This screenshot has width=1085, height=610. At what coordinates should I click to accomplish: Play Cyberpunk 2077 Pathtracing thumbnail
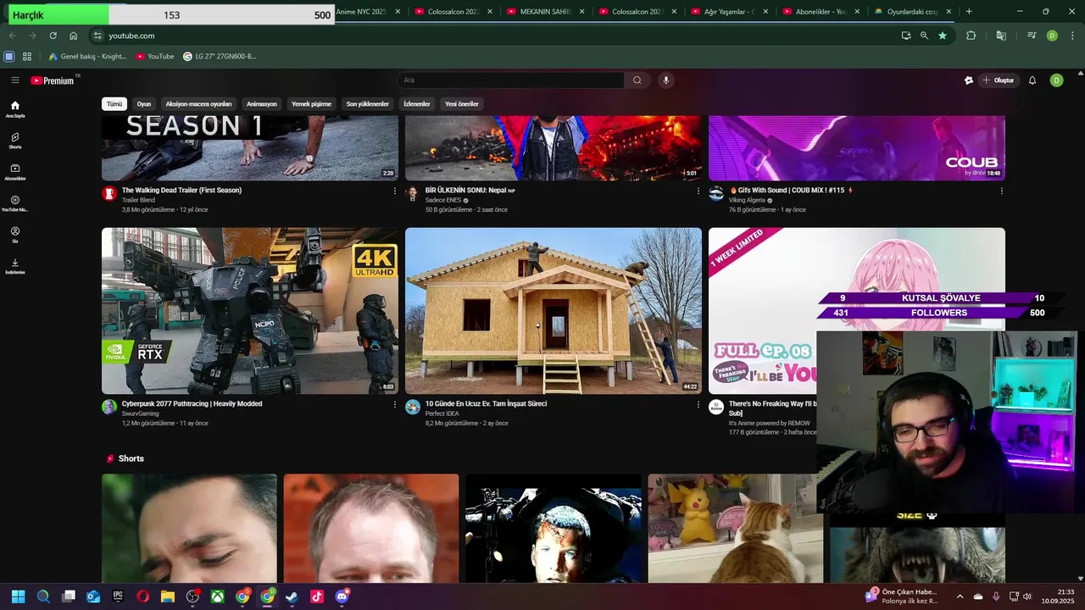click(x=250, y=311)
